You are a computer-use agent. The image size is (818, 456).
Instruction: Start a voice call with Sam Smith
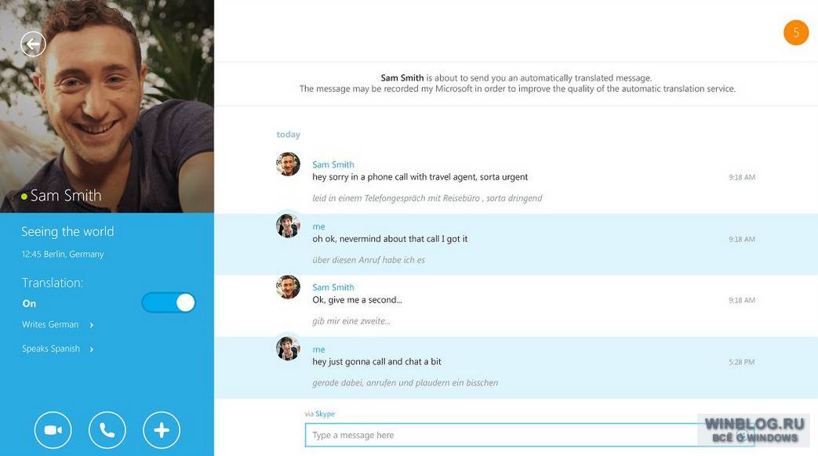(107, 430)
